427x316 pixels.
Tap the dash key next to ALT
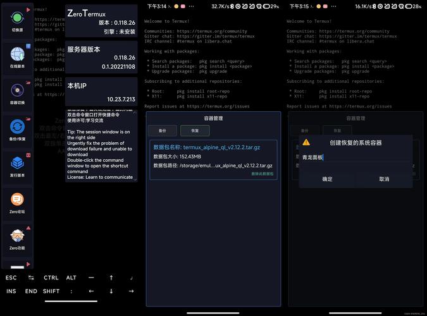tap(91, 277)
